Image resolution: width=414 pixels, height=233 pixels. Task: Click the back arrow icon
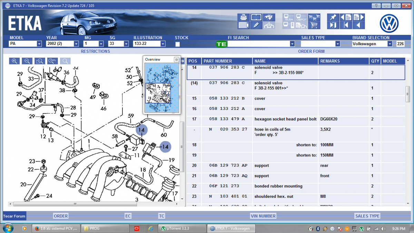click(x=358, y=25)
